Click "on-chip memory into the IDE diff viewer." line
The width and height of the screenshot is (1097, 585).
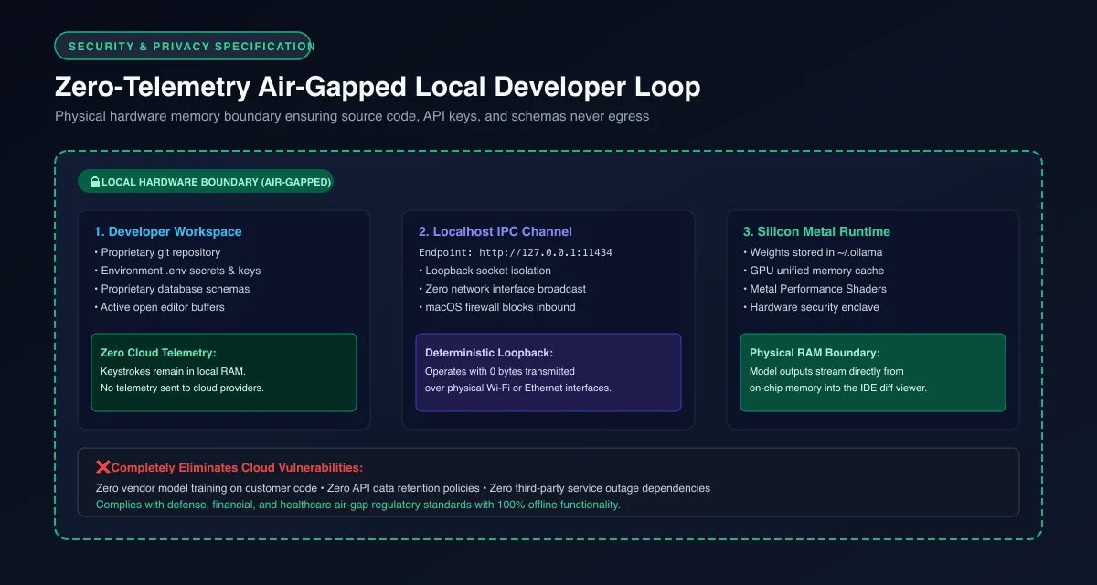coord(838,388)
